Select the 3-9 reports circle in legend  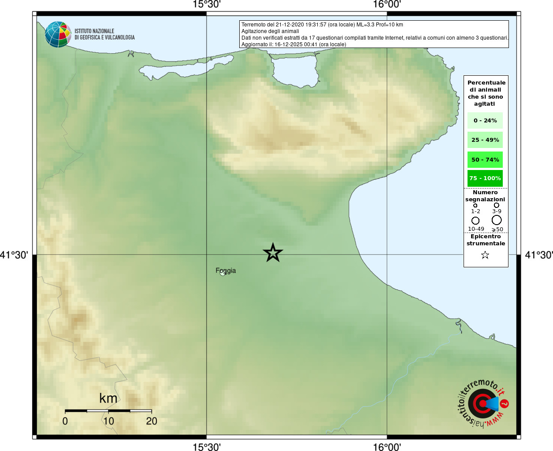pyautogui.click(x=497, y=205)
